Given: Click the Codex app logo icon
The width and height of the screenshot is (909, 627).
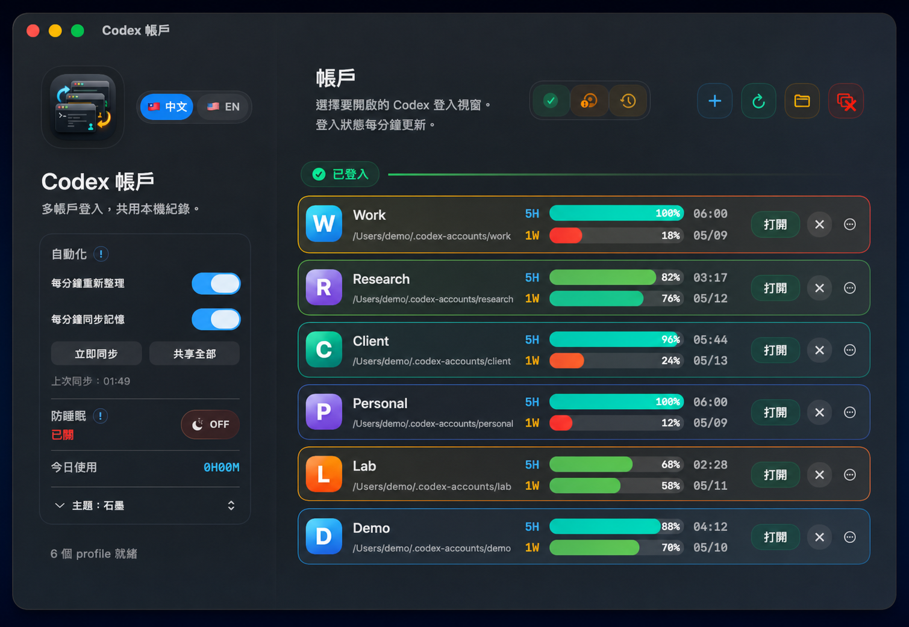Looking at the screenshot, I should tap(83, 107).
